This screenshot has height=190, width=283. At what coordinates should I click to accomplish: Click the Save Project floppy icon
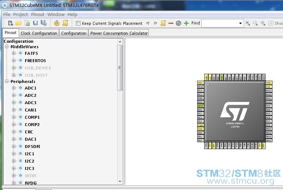[35, 23]
